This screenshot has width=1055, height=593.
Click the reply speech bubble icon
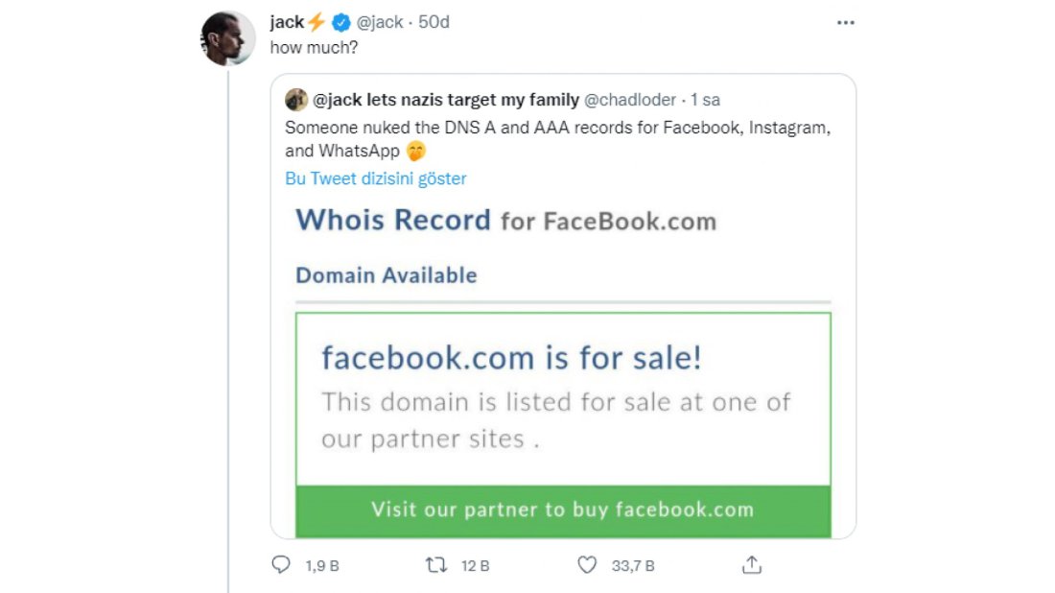coord(281,565)
